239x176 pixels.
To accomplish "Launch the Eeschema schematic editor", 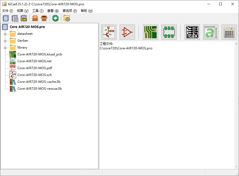I will pos(109,32).
